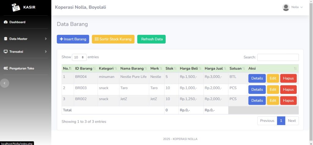Screen dimensions: 313x145
Task: Focus the Search input field
Action: 278,57
